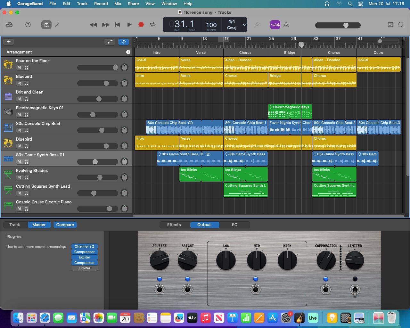
Task: Toggle the Catch playhead button
Action: click(x=123, y=42)
